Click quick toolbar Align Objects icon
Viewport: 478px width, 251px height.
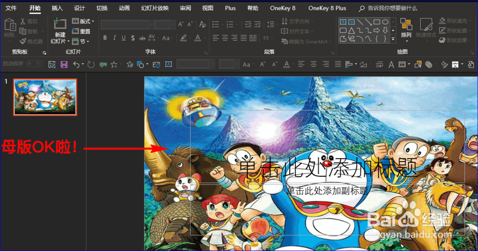tap(349, 65)
